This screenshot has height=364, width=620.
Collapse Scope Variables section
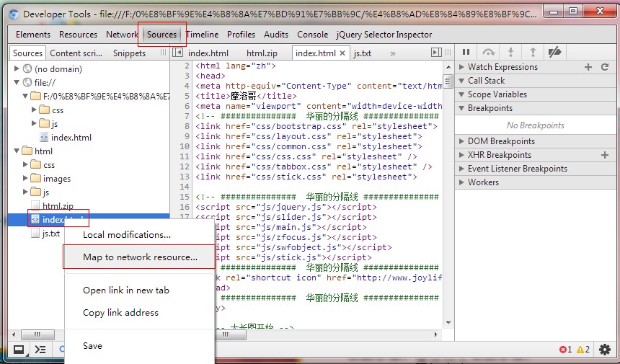(461, 94)
